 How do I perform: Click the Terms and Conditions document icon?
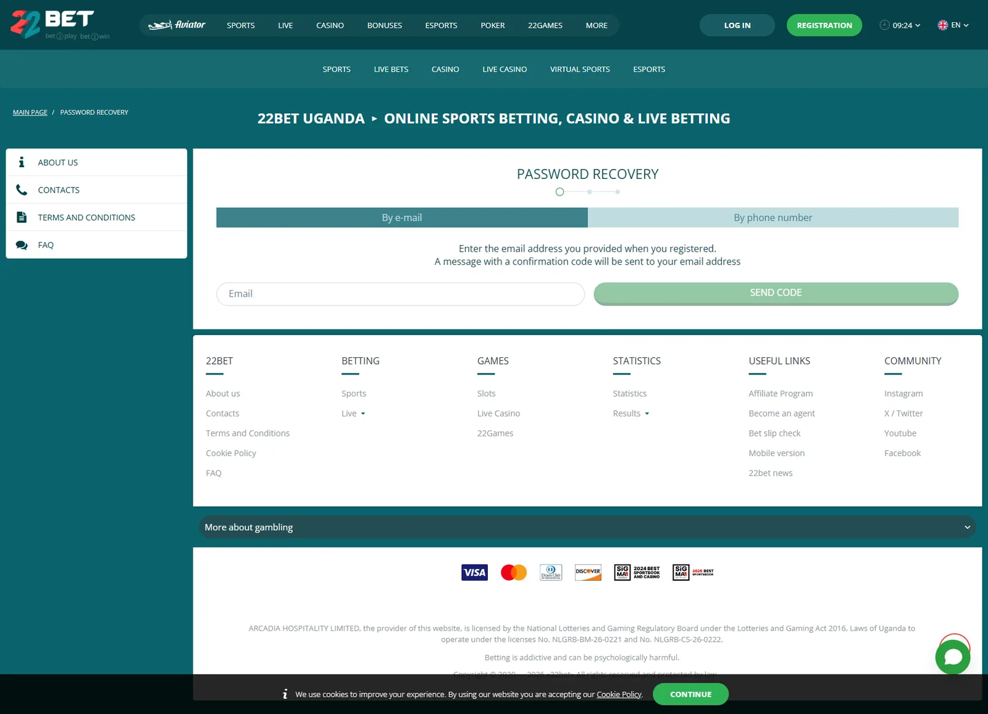click(x=22, y=217)
